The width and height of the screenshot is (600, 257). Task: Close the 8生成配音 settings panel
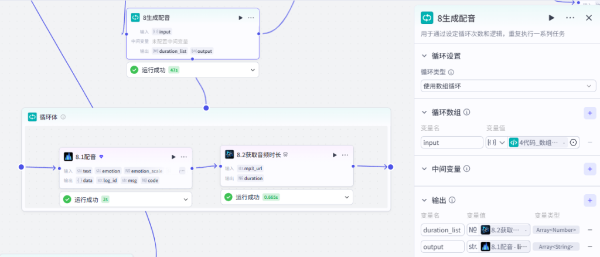589,18
